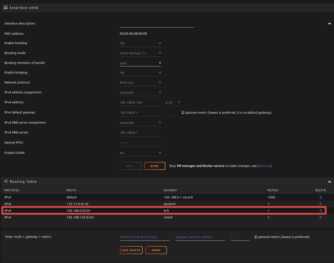Open the Enable VLANs dropdown
Screen dimensions: 334x263
pos(140,153)
